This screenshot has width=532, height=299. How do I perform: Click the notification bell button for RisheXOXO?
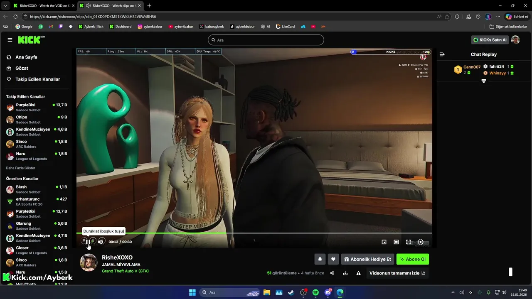coord(320,259)
